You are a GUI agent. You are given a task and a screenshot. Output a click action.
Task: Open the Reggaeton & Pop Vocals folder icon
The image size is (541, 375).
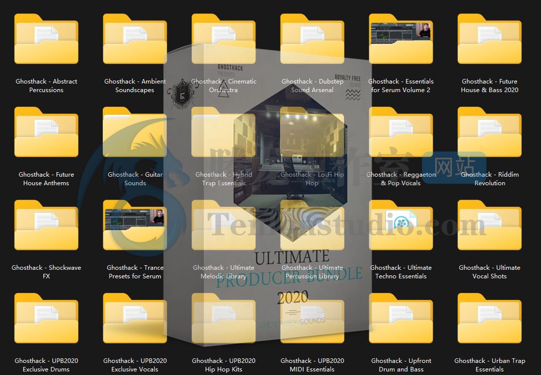[401, 132]
